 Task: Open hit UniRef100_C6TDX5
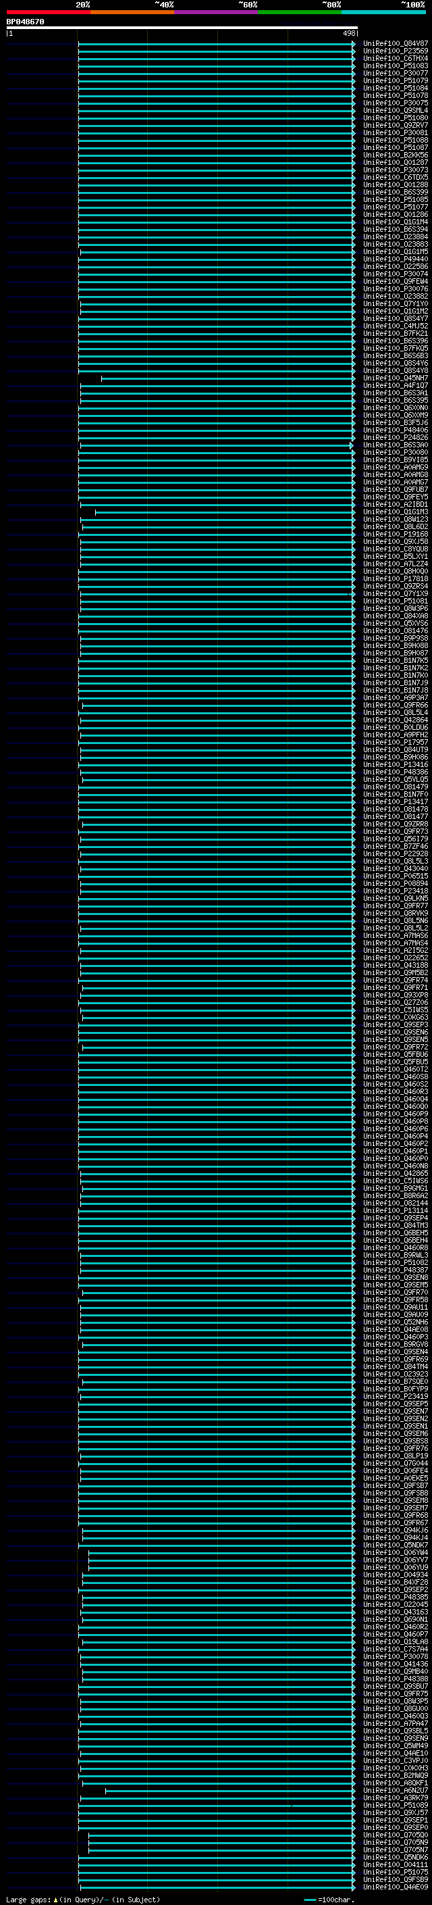(x=396, y=178)
